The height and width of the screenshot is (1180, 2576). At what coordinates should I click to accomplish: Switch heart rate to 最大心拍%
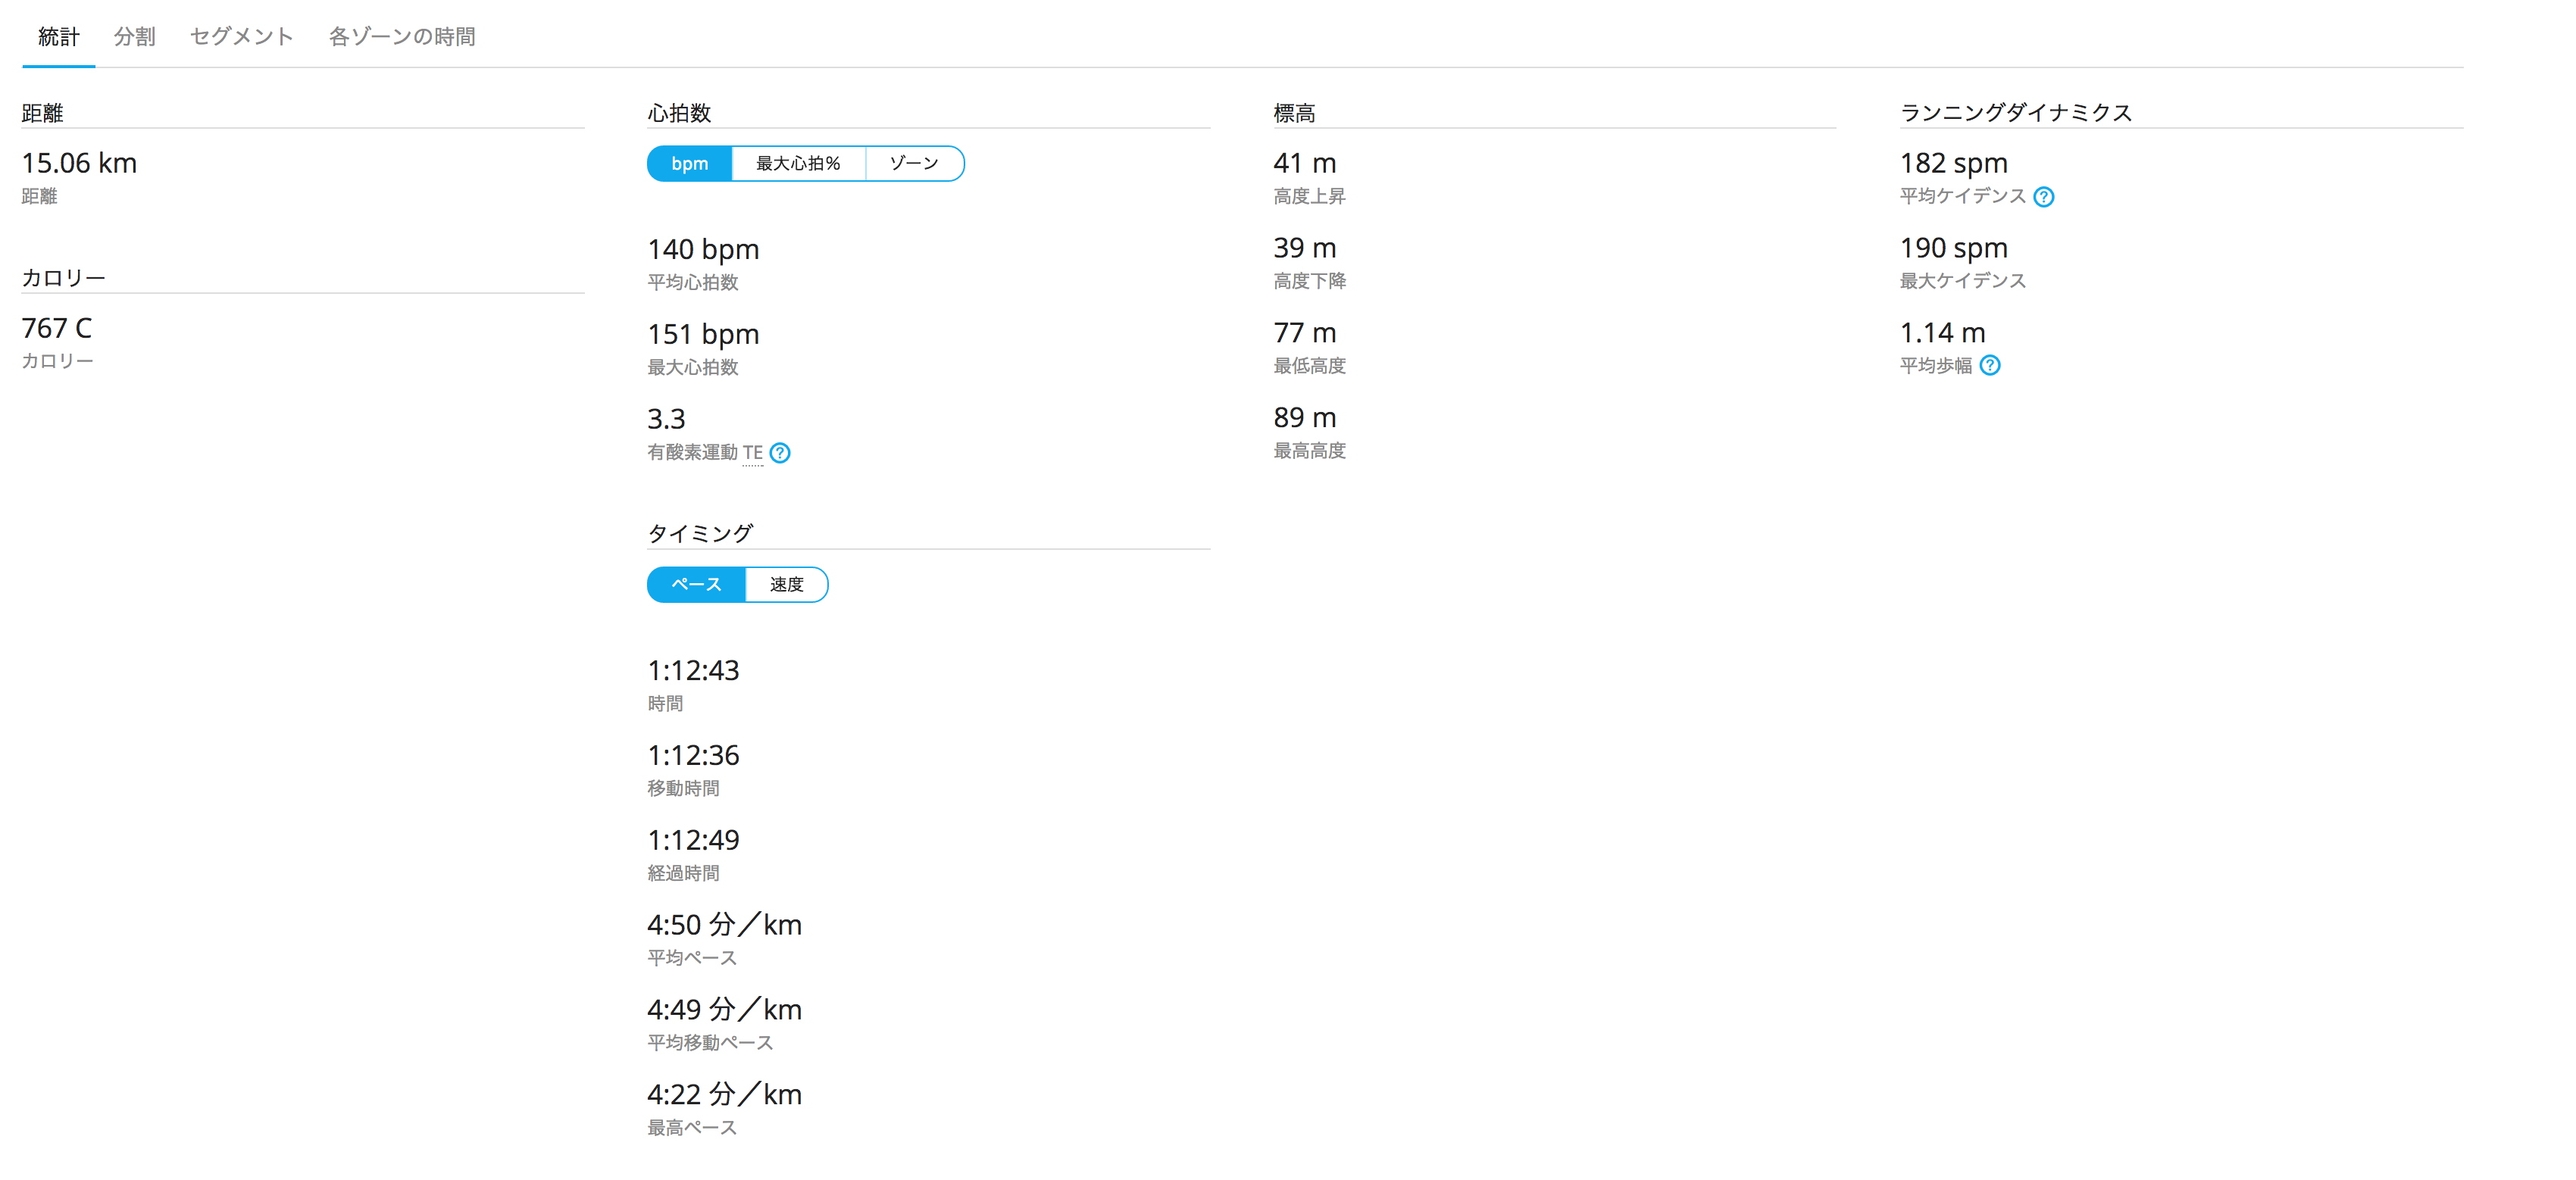coord(798,164)
